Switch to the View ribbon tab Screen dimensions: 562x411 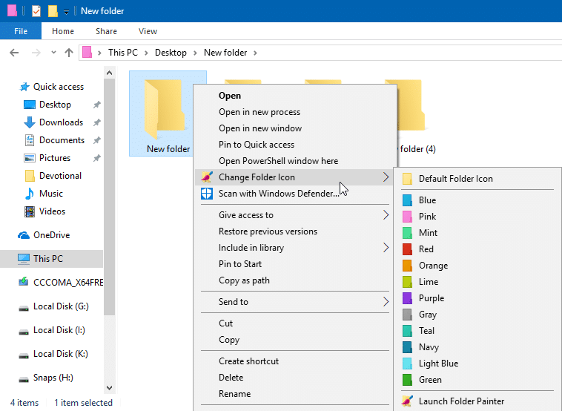click(x=148, y=31)
